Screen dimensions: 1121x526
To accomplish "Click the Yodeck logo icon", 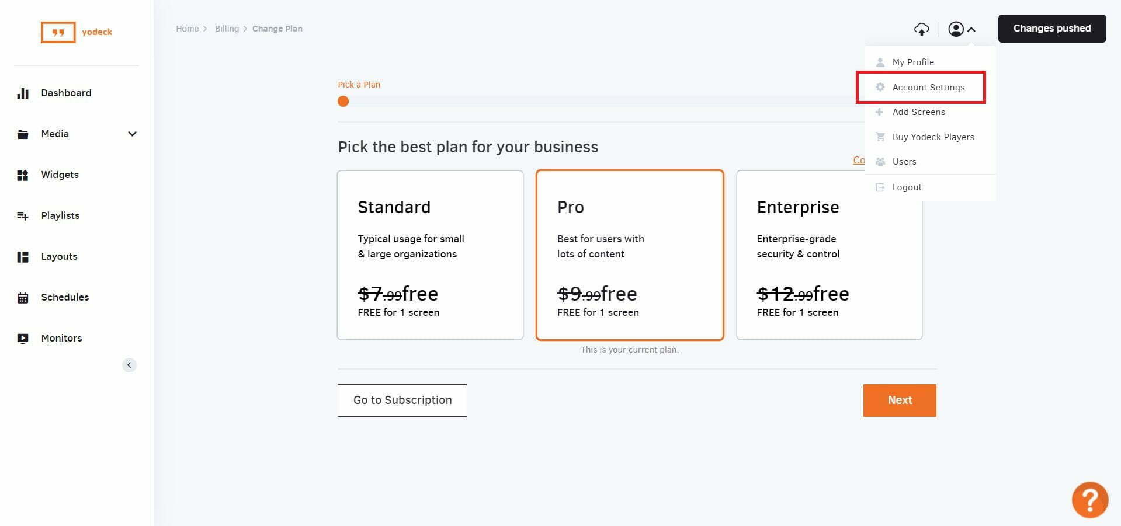I will click(58, 32).
